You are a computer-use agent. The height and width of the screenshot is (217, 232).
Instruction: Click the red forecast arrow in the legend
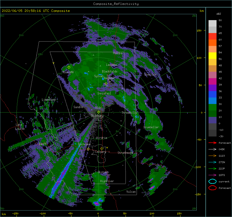[x=212, y=143]
